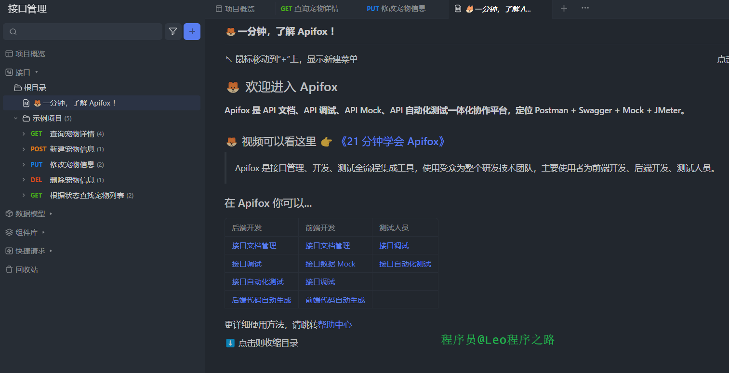This screenshot has height=373, width=729.
Task: Switch to the GET 查询宠物详情 tab
Action: coord(309,9)
